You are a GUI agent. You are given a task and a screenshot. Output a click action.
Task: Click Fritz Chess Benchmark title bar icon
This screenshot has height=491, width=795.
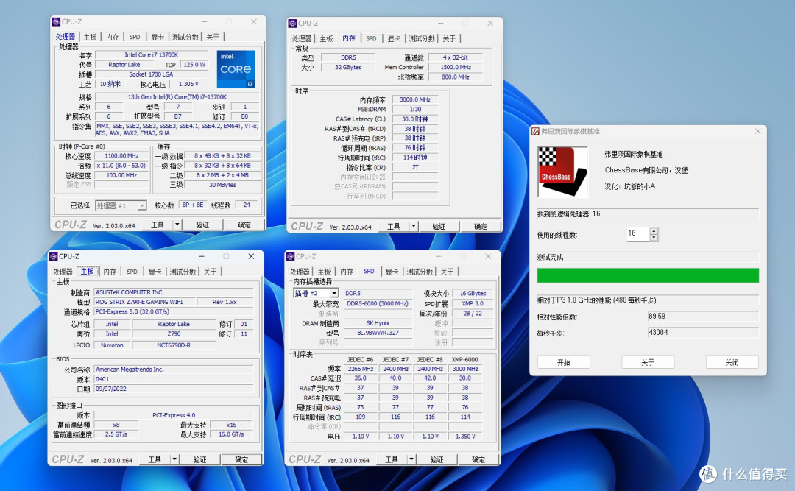click(x=535, y=131)
